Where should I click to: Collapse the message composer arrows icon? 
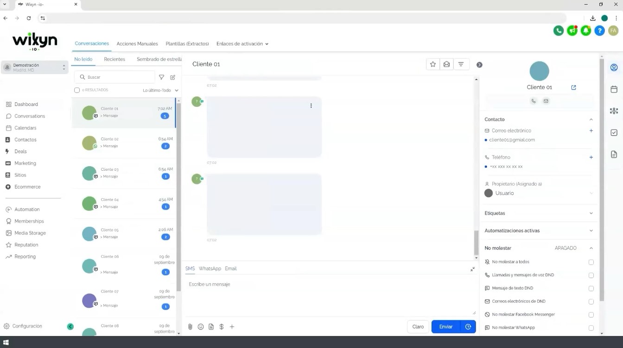click(x=472, y=269)
